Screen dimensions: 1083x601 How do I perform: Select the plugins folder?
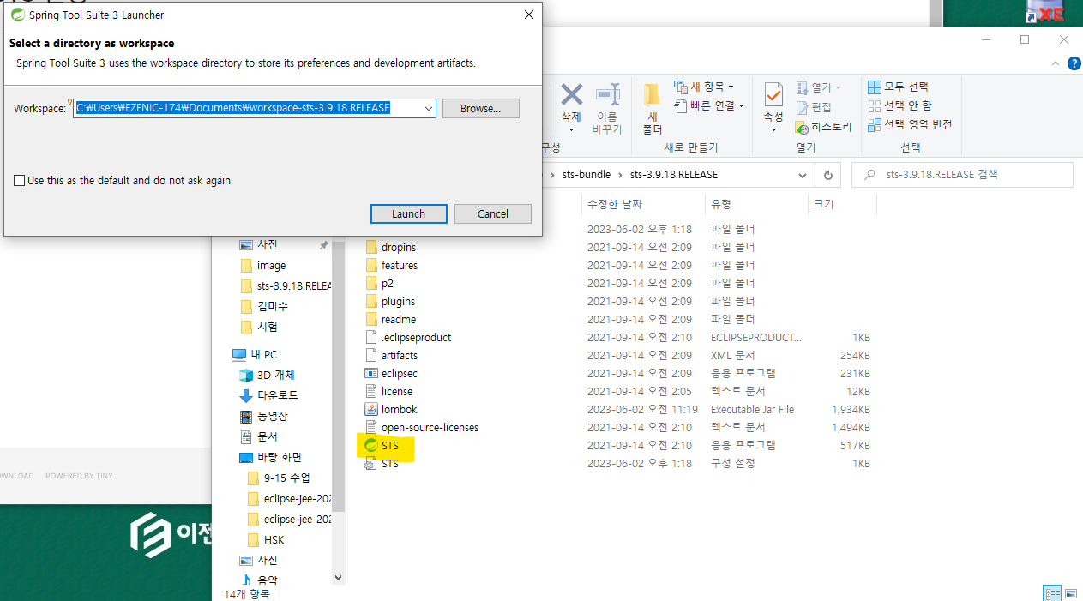coord(398,301)
